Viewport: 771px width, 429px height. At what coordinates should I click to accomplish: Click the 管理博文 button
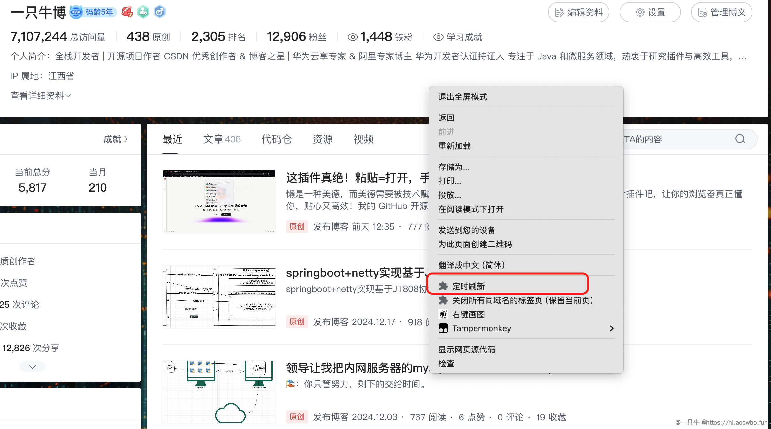721,12
